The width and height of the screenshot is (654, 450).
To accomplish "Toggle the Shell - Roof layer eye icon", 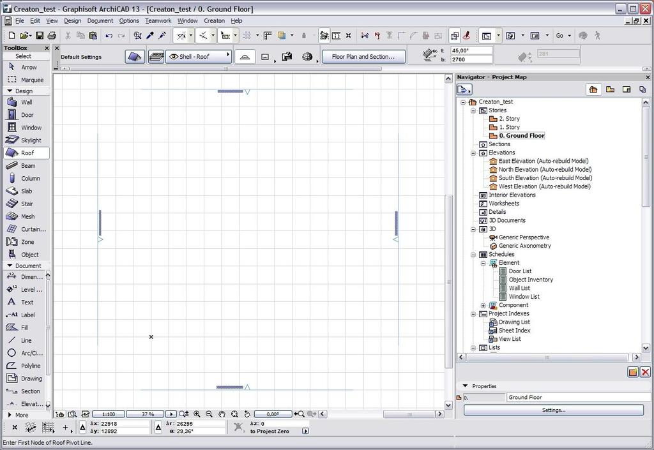I will [174, 57].
